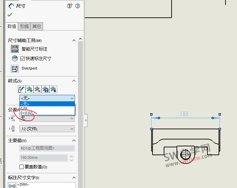Viewport: 237px width, 188px height.
Task: Click the 190.00mm value field
Action: [x=43, y=158]
